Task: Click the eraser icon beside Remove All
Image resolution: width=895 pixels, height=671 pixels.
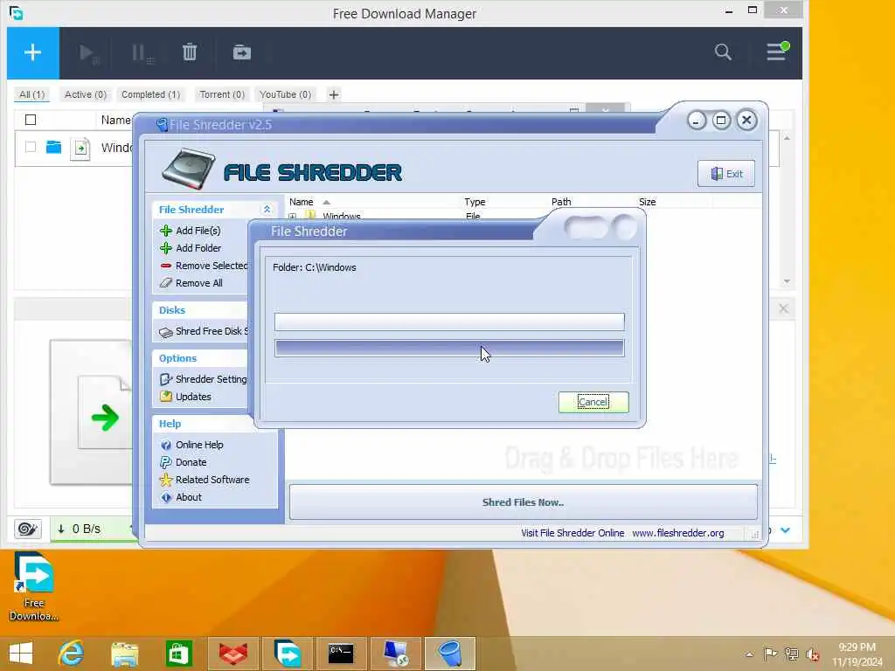Action: tap(166, 283)
